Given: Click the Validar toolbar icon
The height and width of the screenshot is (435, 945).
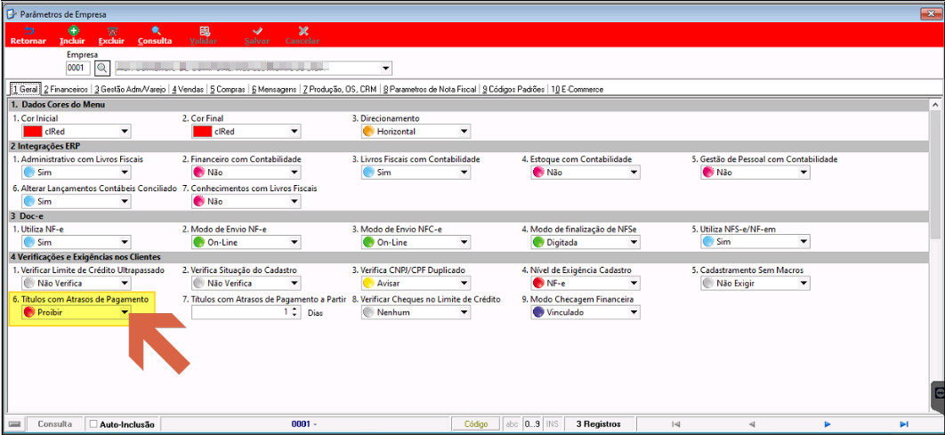Looking at the screenshot, I should point(204,31).
